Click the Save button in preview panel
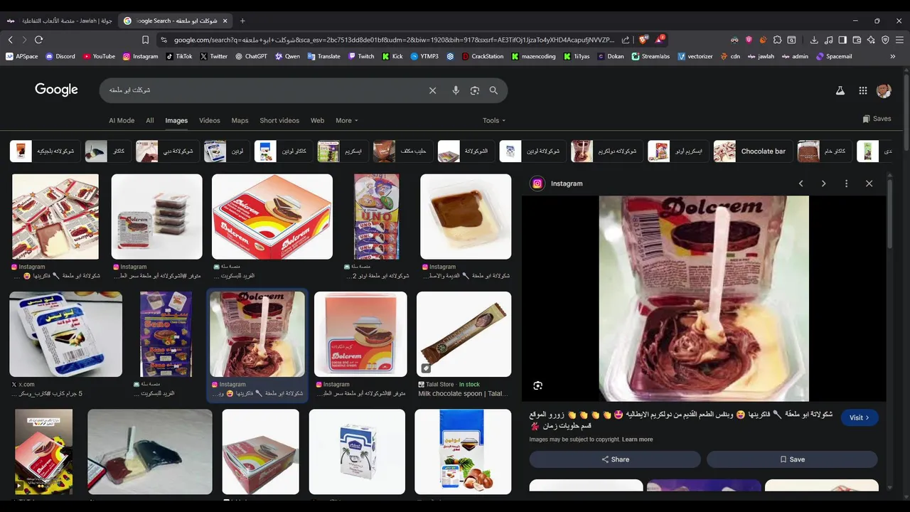This screenshot has width=910, height=512. (792, 459)
